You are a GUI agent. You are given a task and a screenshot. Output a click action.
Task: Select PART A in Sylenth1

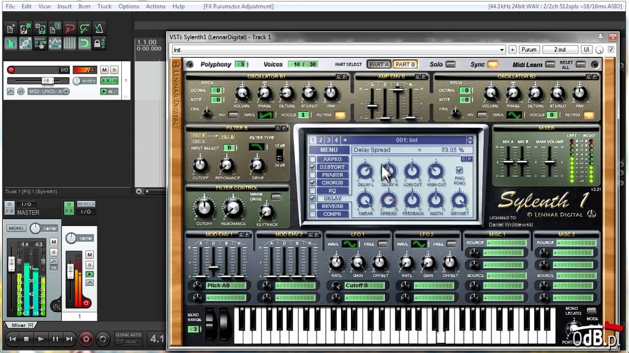(379, 64)
